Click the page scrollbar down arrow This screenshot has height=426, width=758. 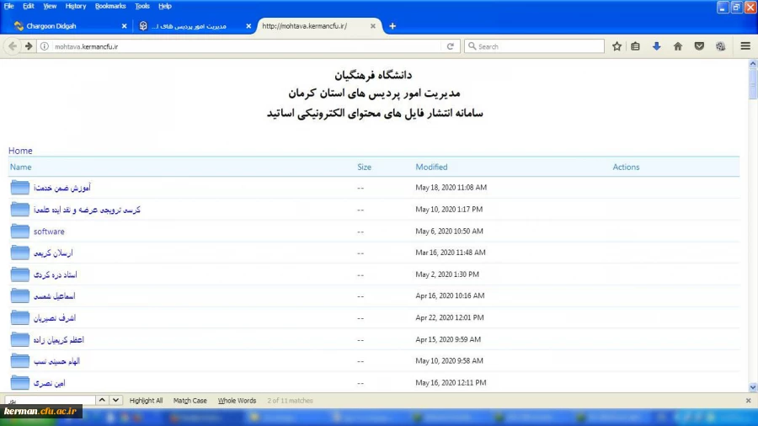pyautogui.click(x=753, y=387)
